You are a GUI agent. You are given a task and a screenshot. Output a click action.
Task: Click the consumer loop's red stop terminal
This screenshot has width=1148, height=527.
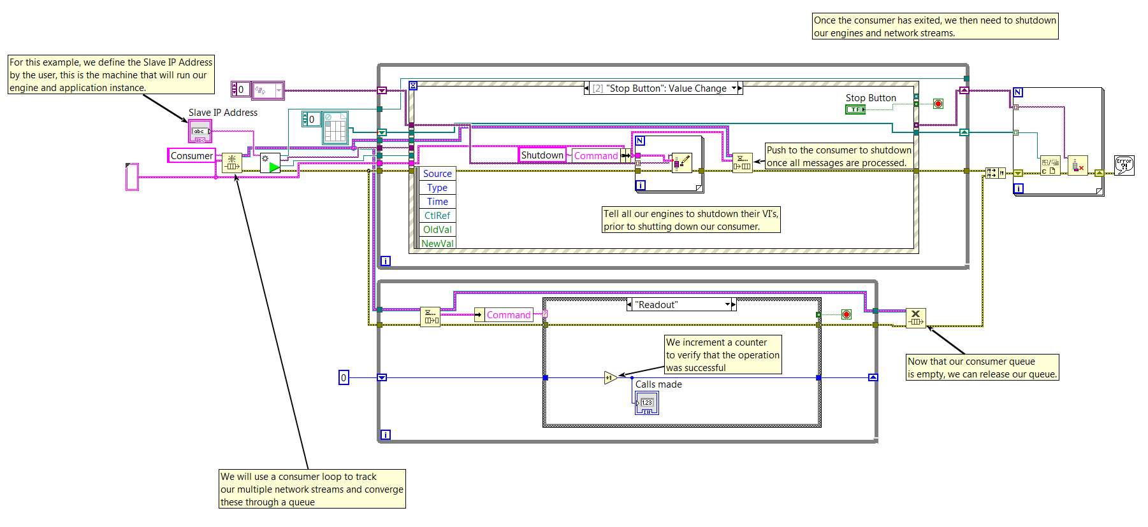tap(846, 314)
